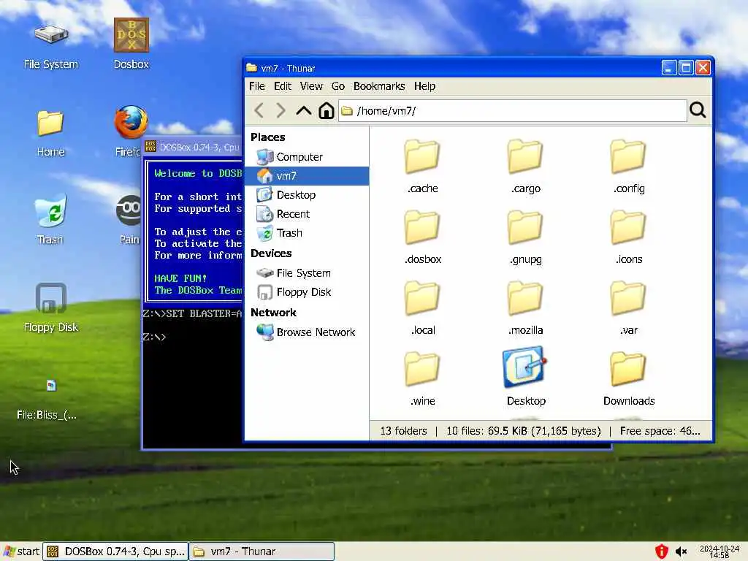Select Dosbox desktop icon
Screen dimensions: 748x561
[131, 44]
